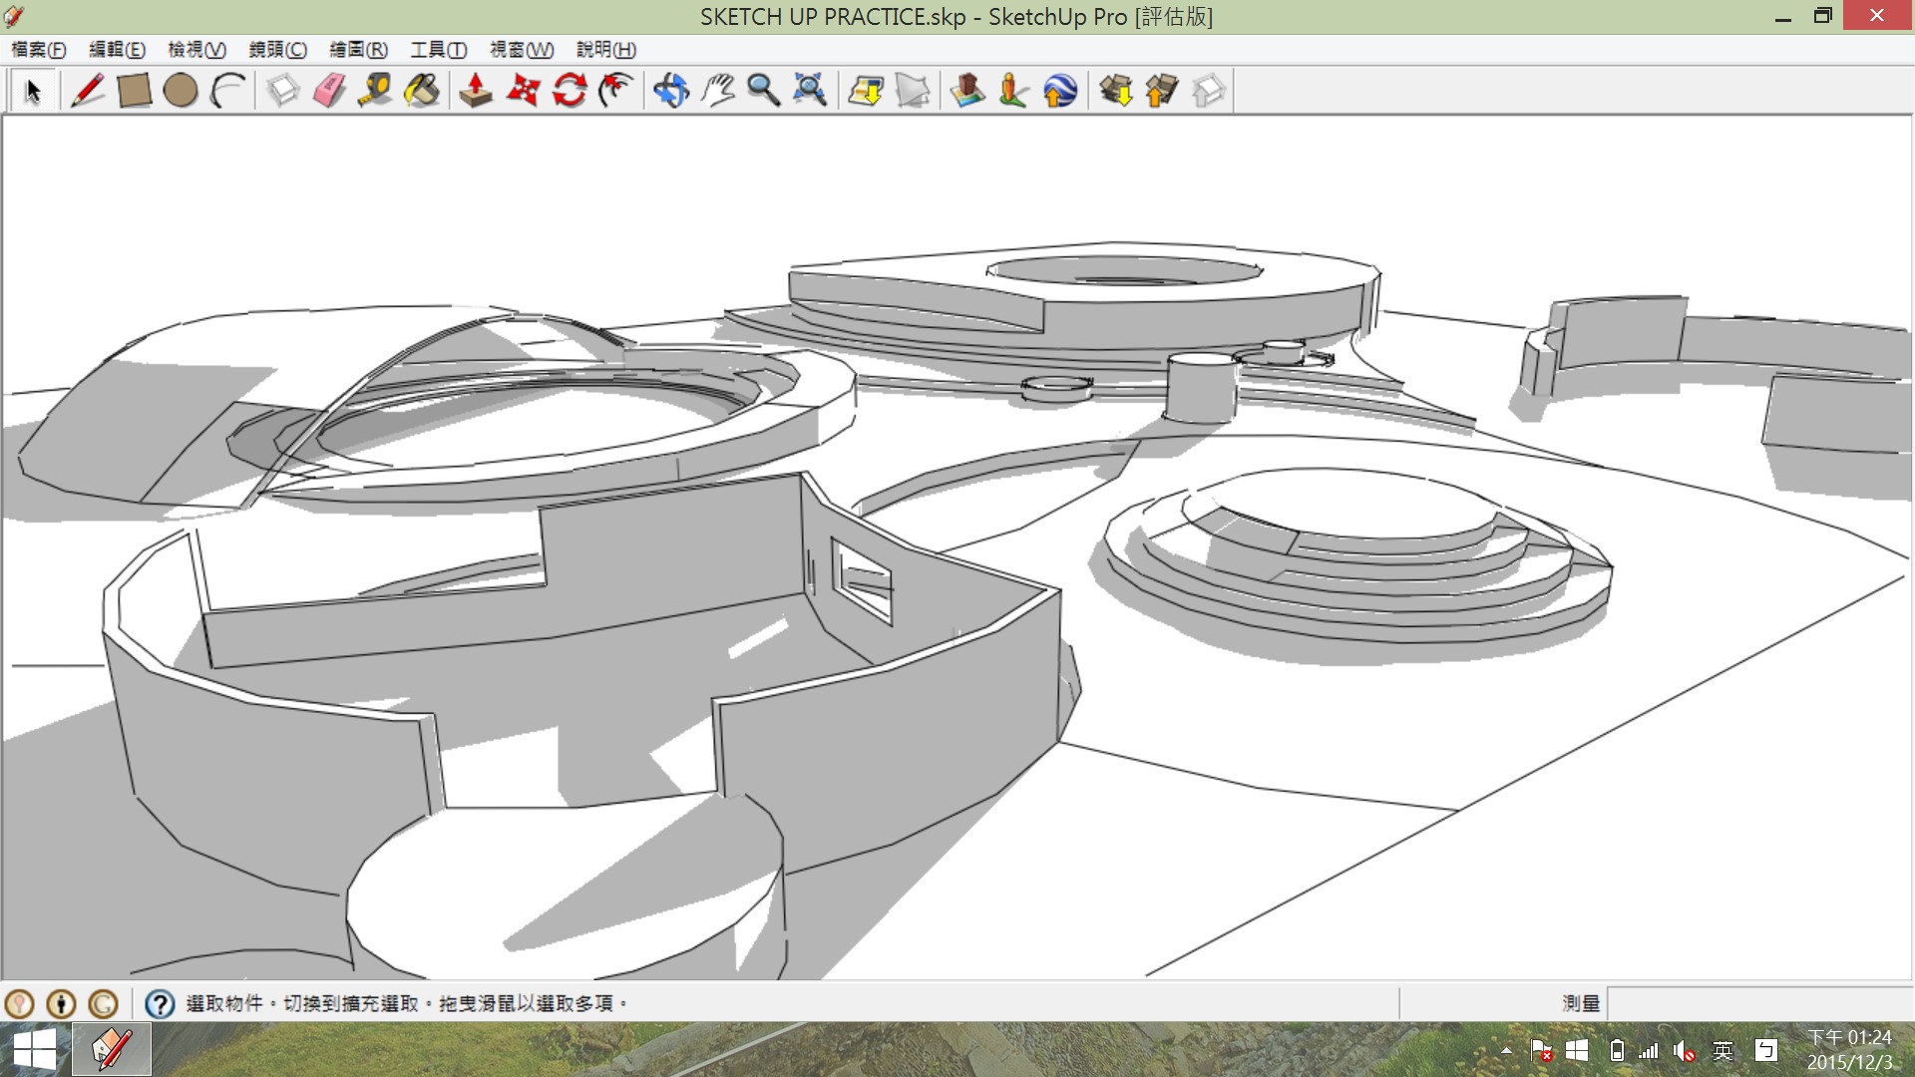Click the Add New Building icon
The image size is (1915, 1077).
tap(967, 91)
